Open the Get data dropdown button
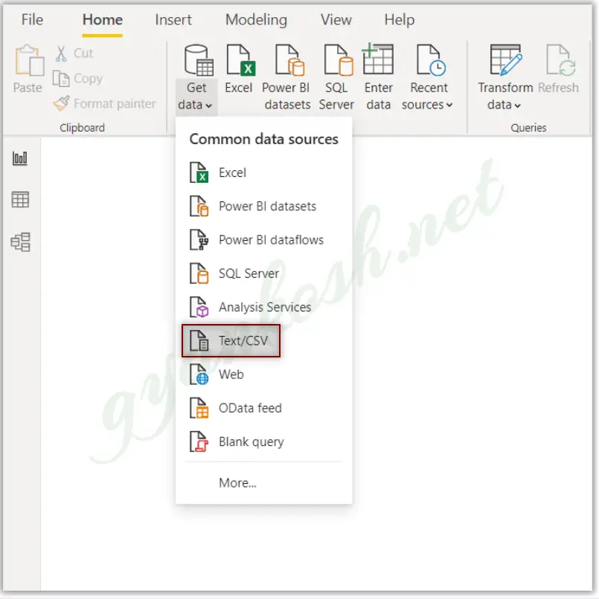The image size is (599, 599). pos(196,96)
